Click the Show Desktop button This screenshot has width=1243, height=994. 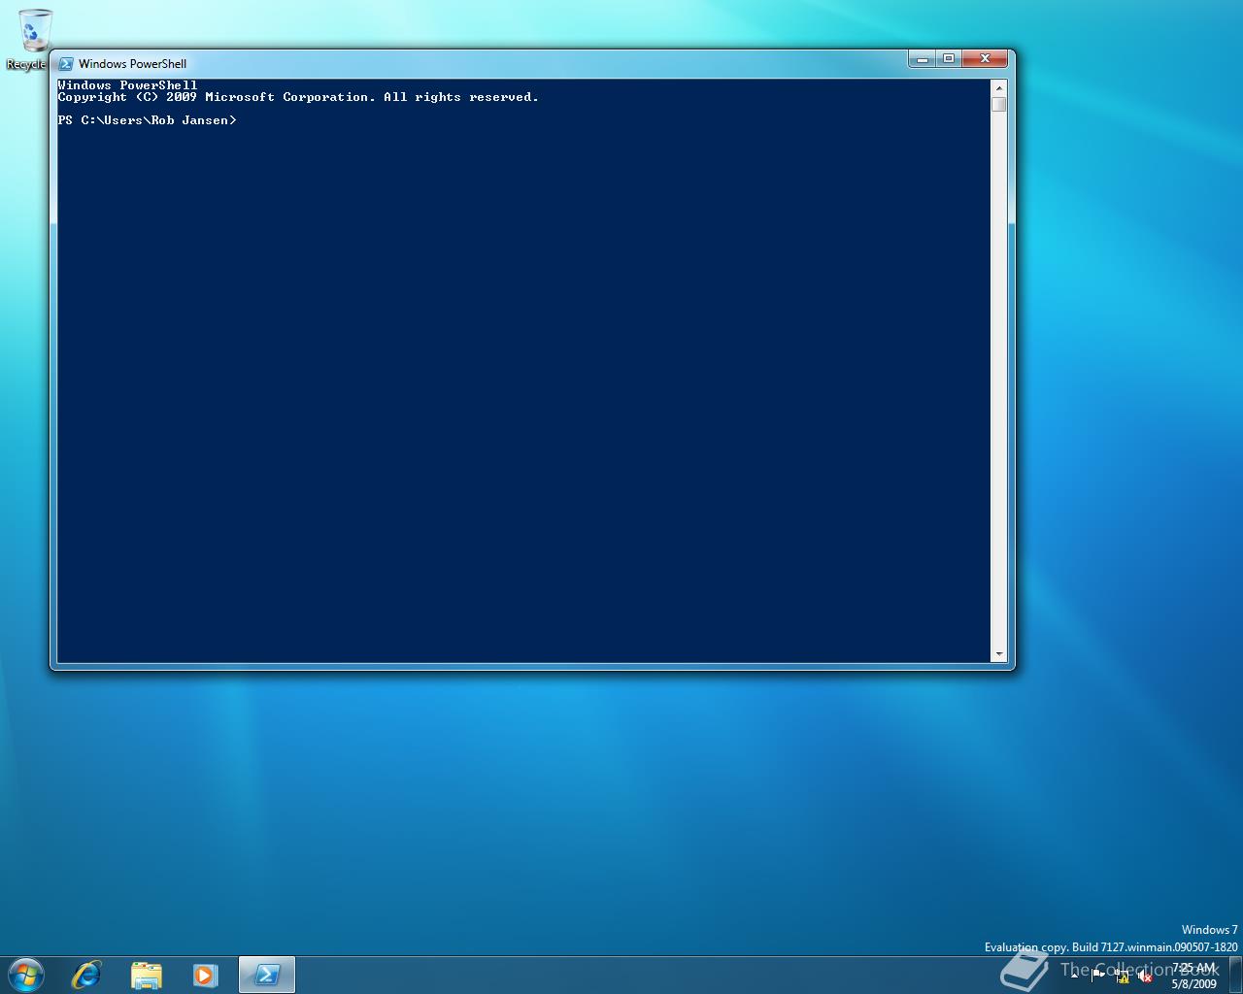(1236, 975)
